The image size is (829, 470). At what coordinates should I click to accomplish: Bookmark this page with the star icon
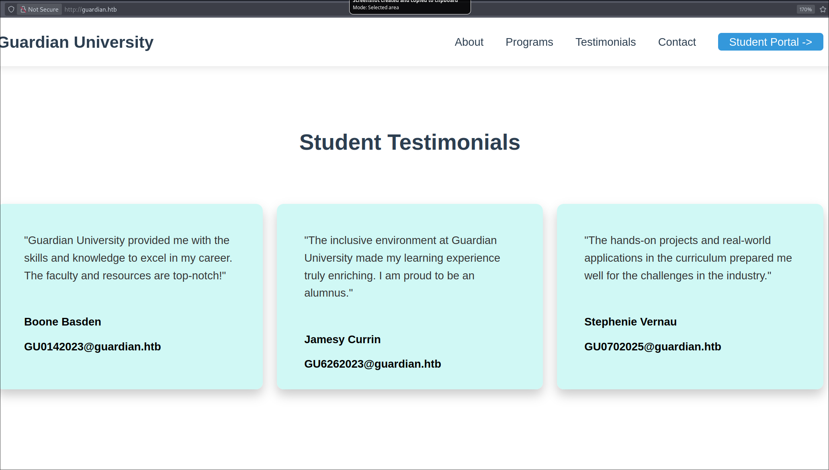coord(823,9)
